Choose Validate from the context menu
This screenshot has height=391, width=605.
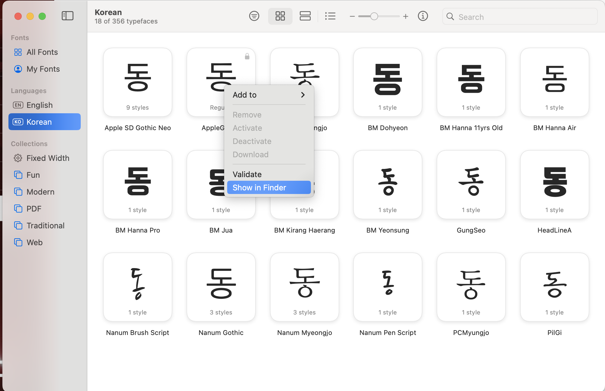coord(247,174)
